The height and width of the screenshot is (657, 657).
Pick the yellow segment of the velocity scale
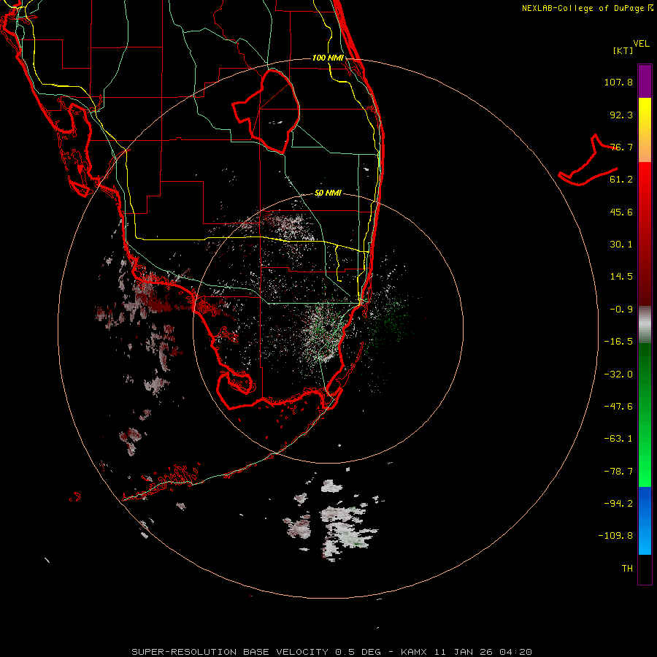click(x=645, y=130)
